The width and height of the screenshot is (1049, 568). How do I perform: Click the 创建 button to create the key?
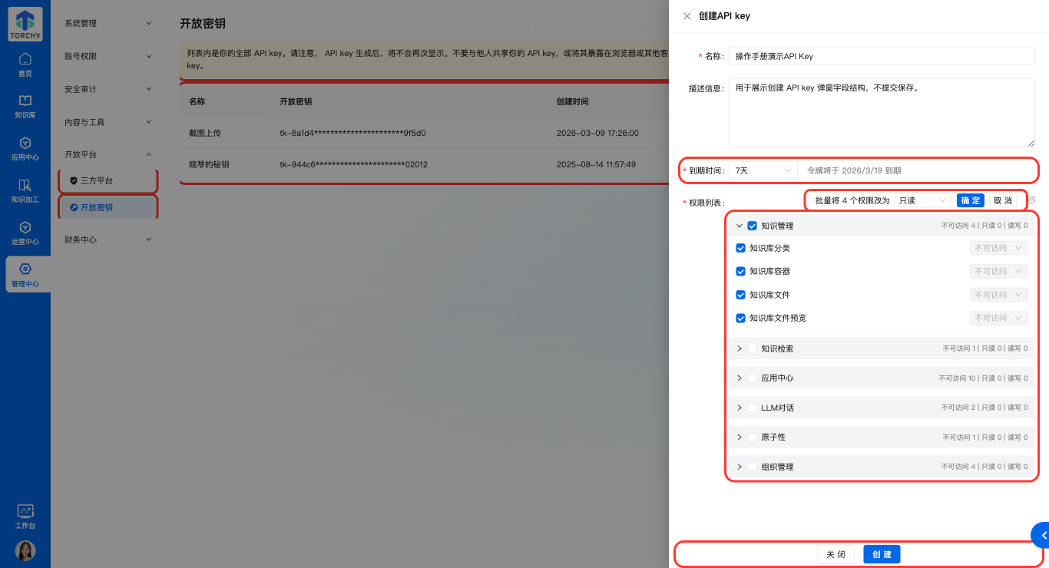coord(881,553)
